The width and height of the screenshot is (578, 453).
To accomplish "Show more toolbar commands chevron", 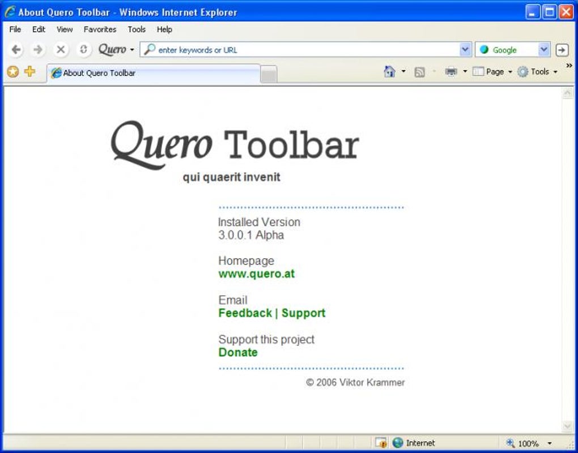I will [x=569, y=66].
